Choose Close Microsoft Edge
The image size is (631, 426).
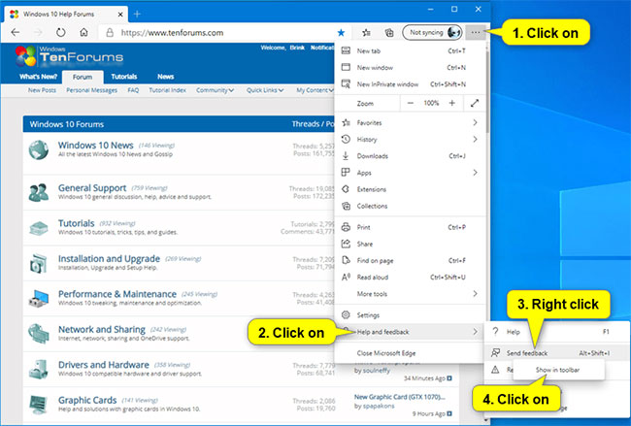410,353
